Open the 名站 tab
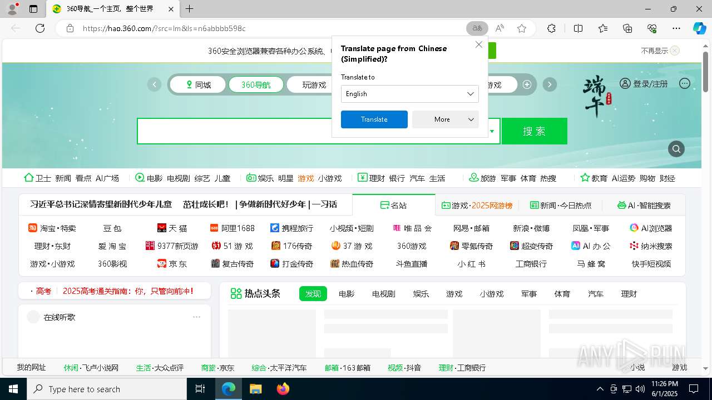The image size is (712, 400). (x=393, y=205)
